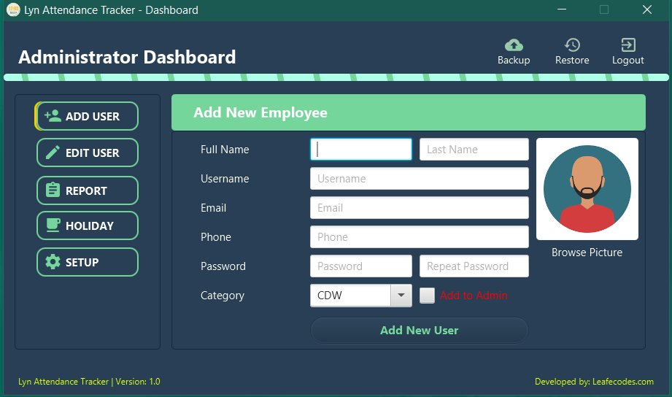
Task: Click the coffee cup icon on HOLIDAY
Action: pos(53,225)
